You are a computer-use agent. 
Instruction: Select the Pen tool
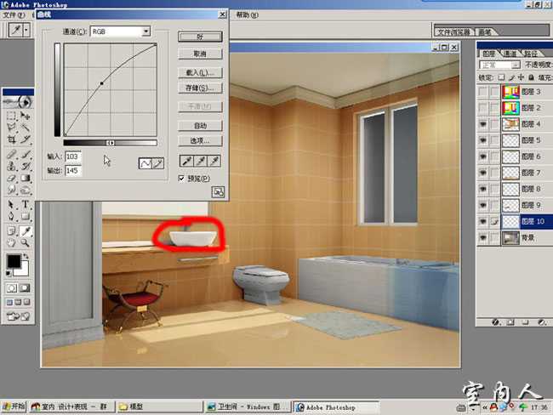click(11, 216)
